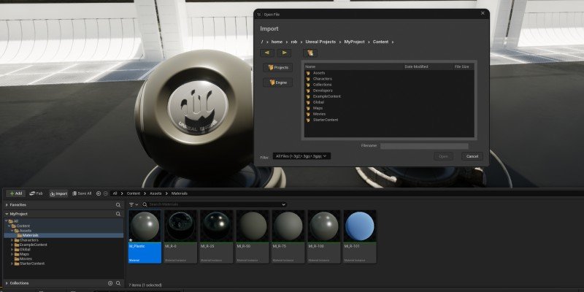Image resolution: width=584 pixels, height=292 pixels.
Task: Click the Add button in Content Browser
Action: click(15, 193)
